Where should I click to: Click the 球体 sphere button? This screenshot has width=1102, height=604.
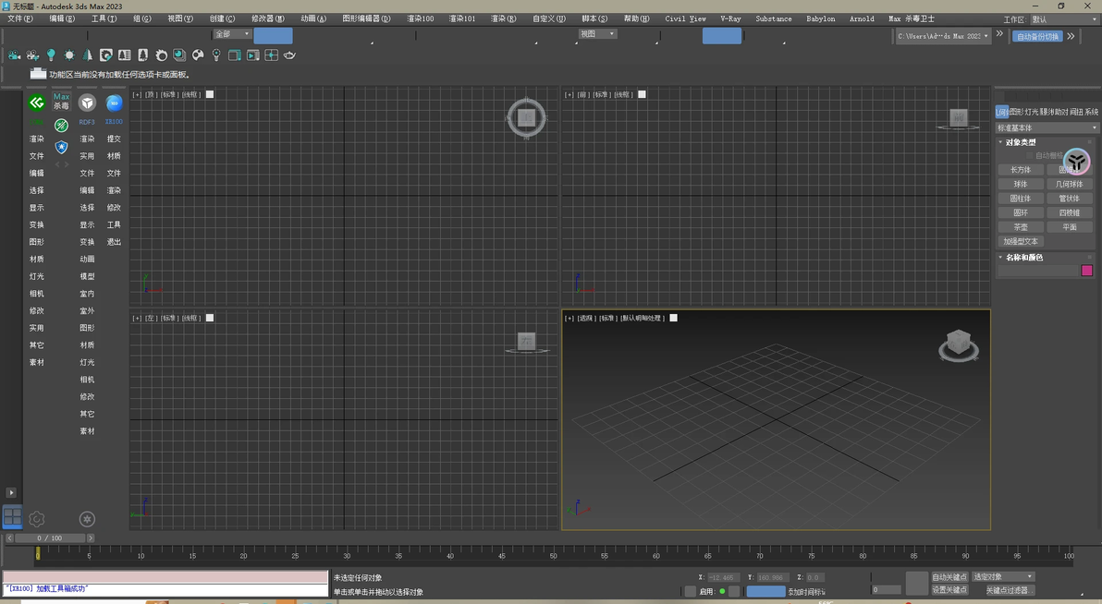1021,184
